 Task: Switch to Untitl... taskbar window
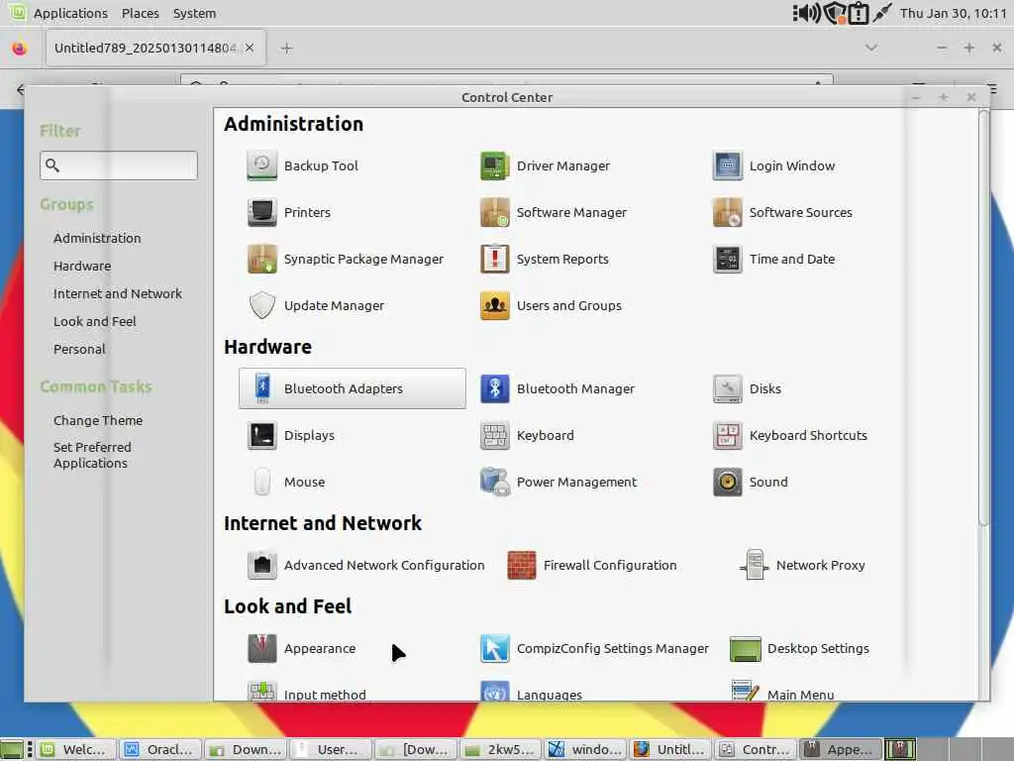click(671, 749)
